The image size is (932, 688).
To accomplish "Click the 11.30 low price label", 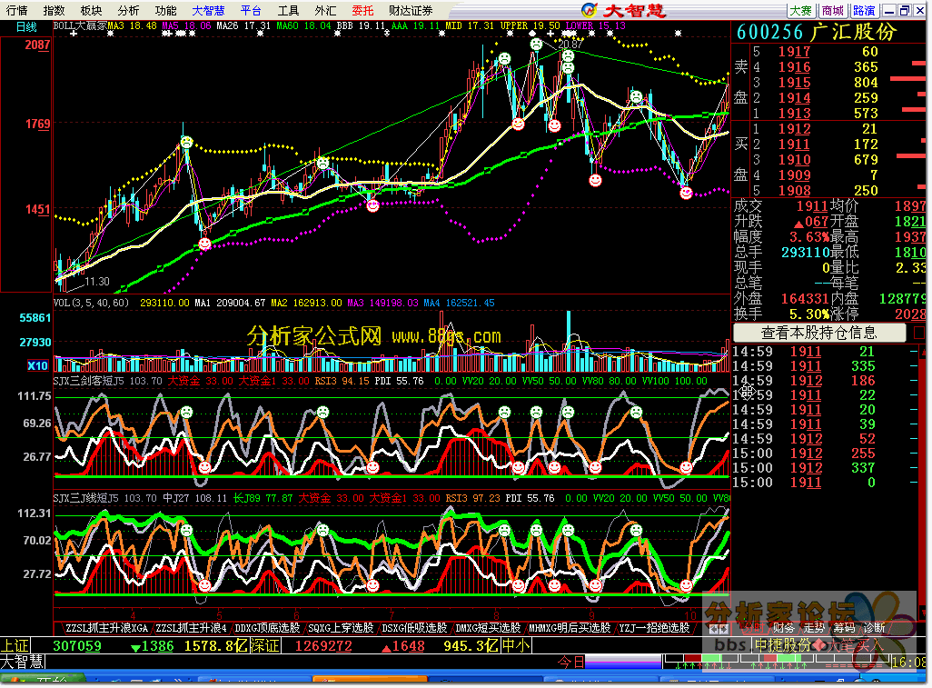I will point(97,281).
